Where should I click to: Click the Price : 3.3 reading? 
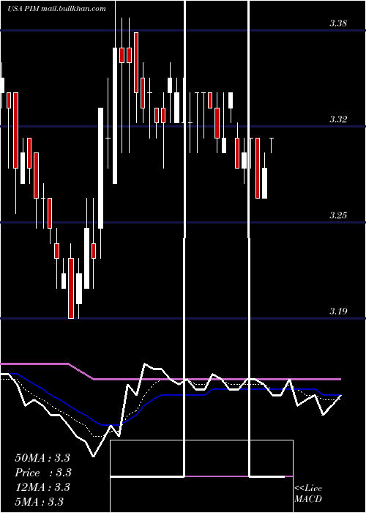(43, 473)
